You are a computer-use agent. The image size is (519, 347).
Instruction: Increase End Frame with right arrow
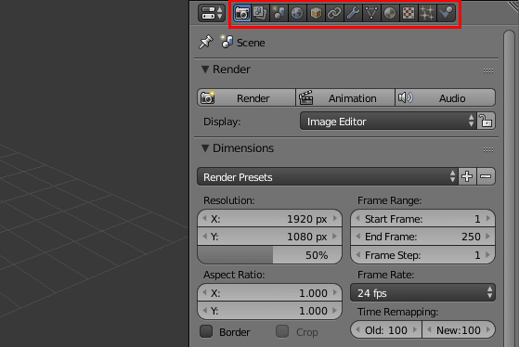(488, 237)
